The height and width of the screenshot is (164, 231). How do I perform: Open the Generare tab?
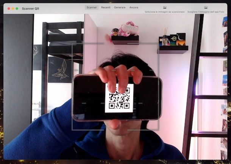tap(120, 7)
